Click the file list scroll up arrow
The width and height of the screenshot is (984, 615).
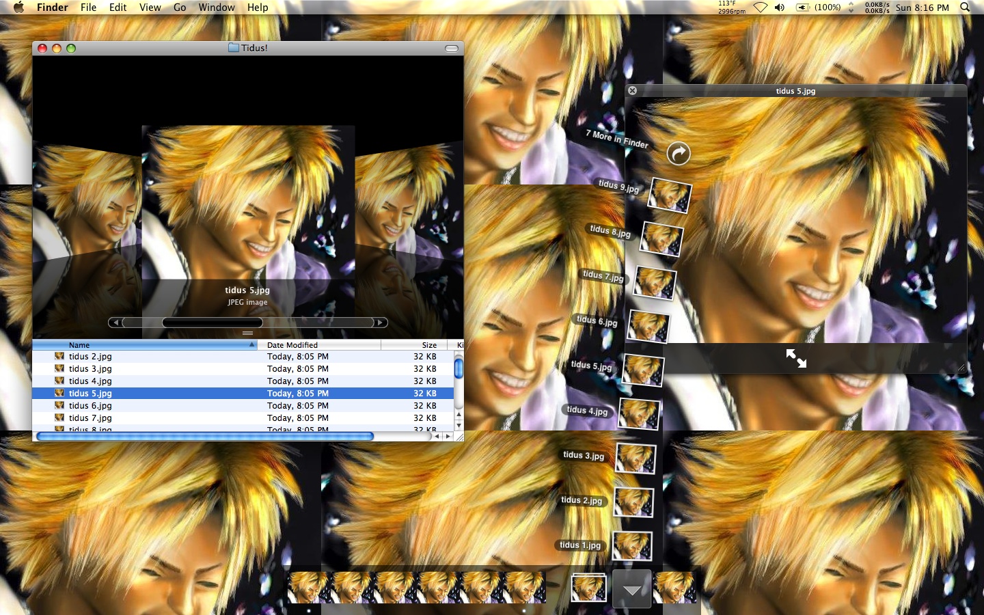(459, 414)
